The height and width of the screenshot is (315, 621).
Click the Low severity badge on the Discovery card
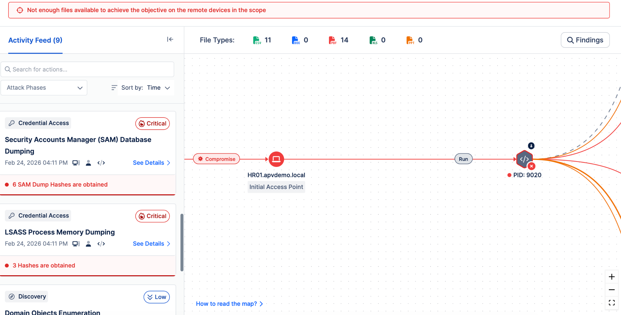coord(156,297)
